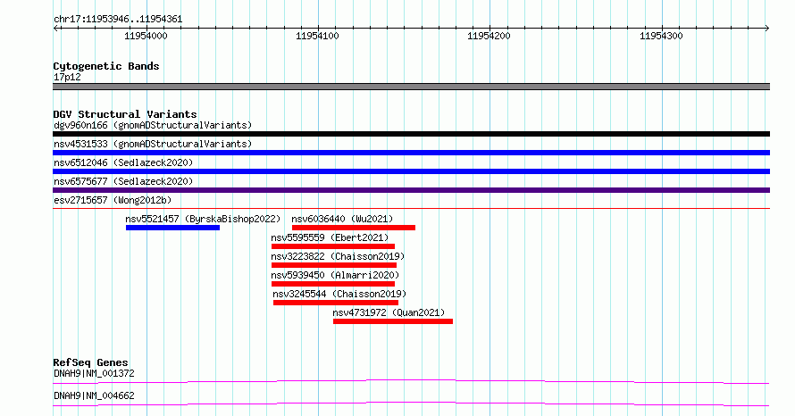Open the nsv5595559 Ebert2021 variant label
The width and height of the screenshot is (795, 416).
tap(330, 237)
